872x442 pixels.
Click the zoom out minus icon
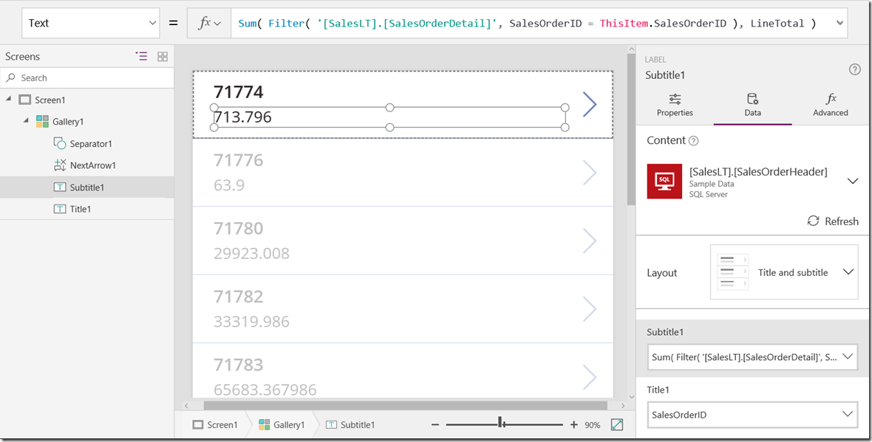click(435, 424)
